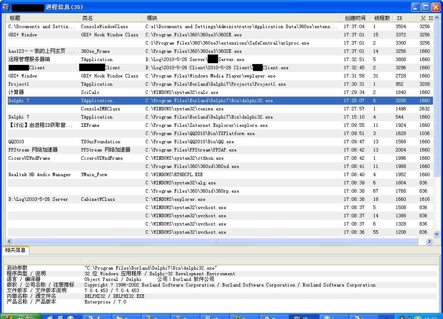The height and width of the screenshot is (319, 443).
Task: Select the wmplayer.exe process row
Action: 220,76
